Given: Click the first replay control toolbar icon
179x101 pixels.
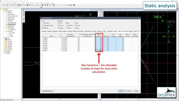Looking at the screenshot, I should pos(45,5).
